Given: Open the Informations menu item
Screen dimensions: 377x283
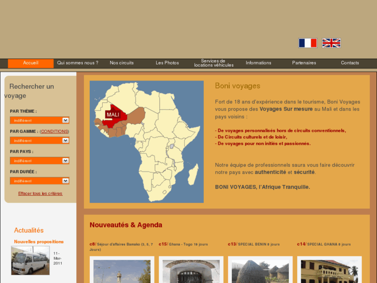Looking at the screenshot, I should [258, 63].
